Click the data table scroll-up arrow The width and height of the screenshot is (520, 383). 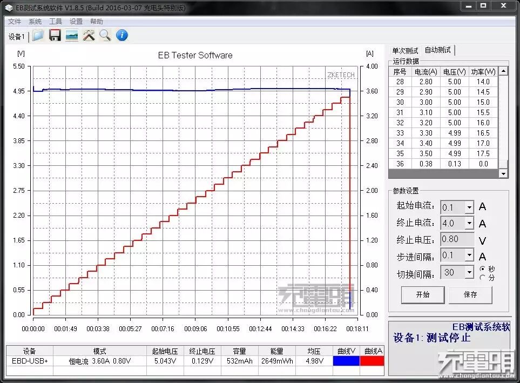tap(503, 71)
